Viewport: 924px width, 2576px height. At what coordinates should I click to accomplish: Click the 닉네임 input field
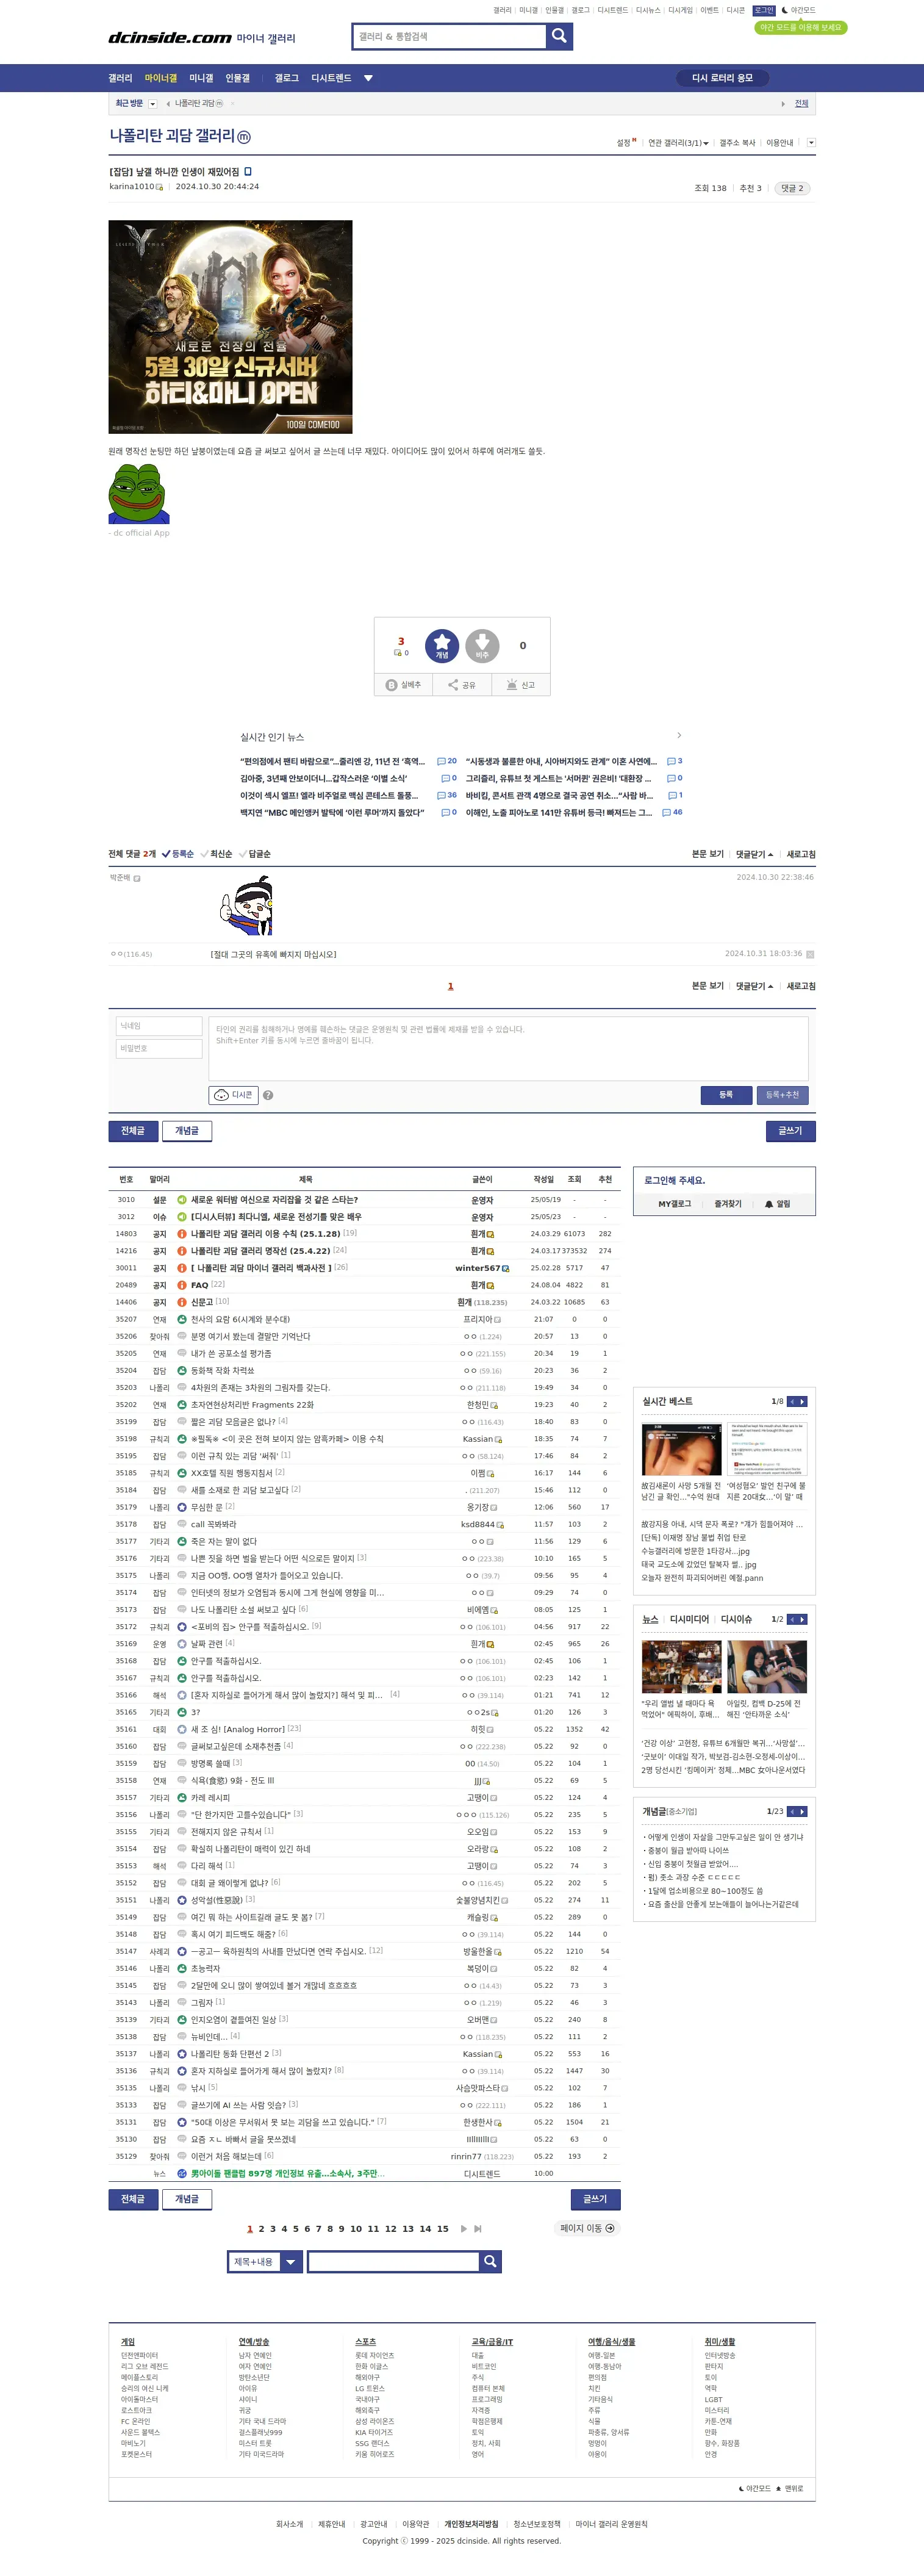160,1026
